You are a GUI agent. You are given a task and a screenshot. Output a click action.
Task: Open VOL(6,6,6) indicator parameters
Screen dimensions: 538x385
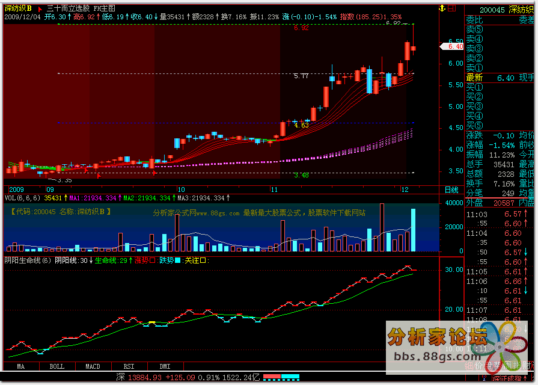23,198
